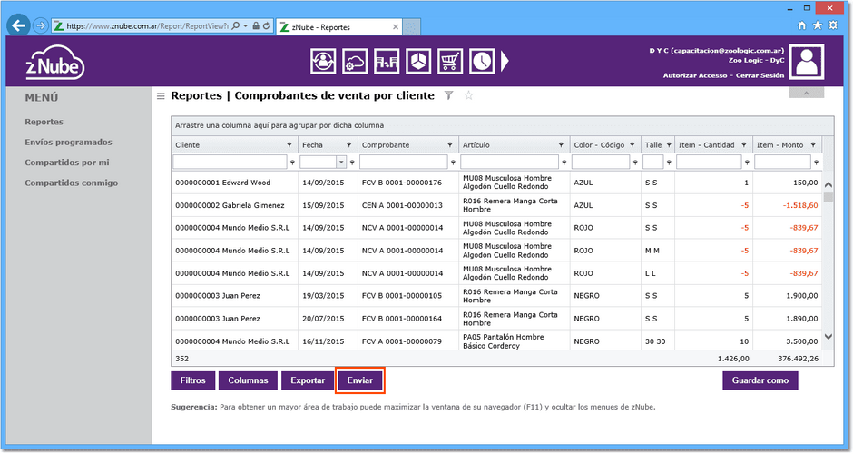This screenshot has width=853, height=454.
Task: Focus the Artículo filter input field
Action: [509, 163]
